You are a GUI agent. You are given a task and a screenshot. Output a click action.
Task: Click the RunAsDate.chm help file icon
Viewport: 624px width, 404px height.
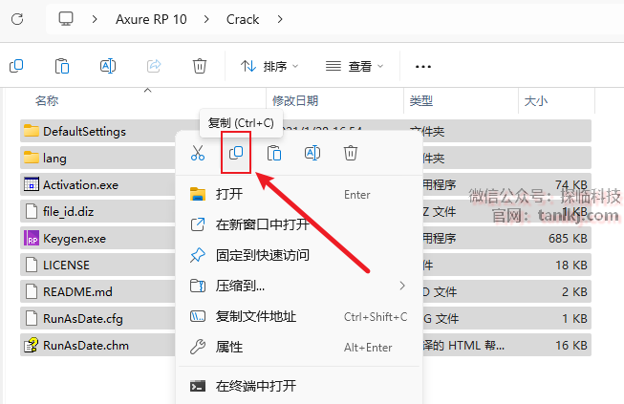point(32,345)
